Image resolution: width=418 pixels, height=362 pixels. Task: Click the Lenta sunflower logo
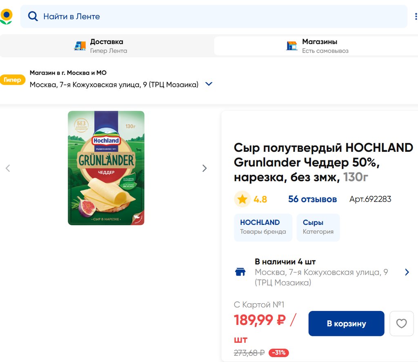click(6, 17)
